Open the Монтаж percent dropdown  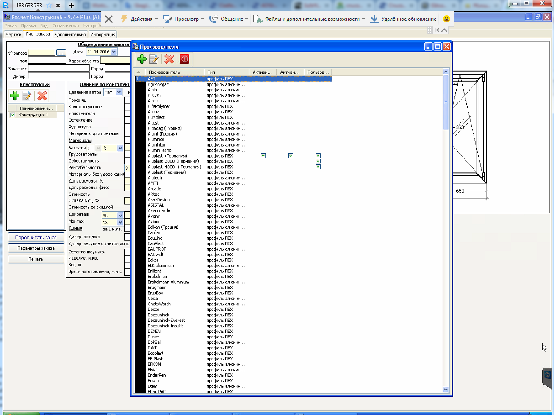coord(120,222)
